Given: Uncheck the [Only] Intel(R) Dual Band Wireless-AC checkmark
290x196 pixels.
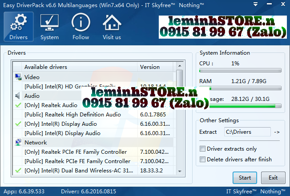Looking at the screenshot, I should [18, 170].
